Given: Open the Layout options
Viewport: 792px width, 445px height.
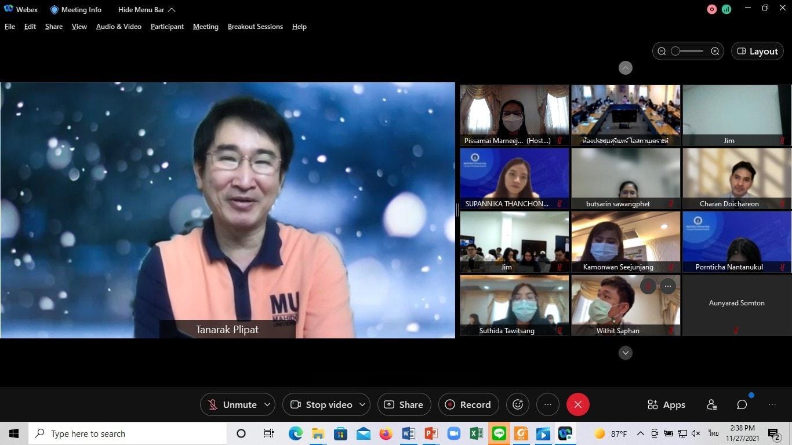Looking at the screenshot, I should [x=757, y=51].
